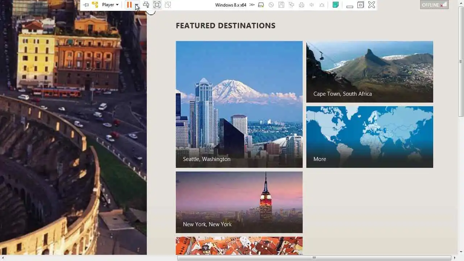464x261 pixels.
Task: Enter full screen mode
Action: 157,5
